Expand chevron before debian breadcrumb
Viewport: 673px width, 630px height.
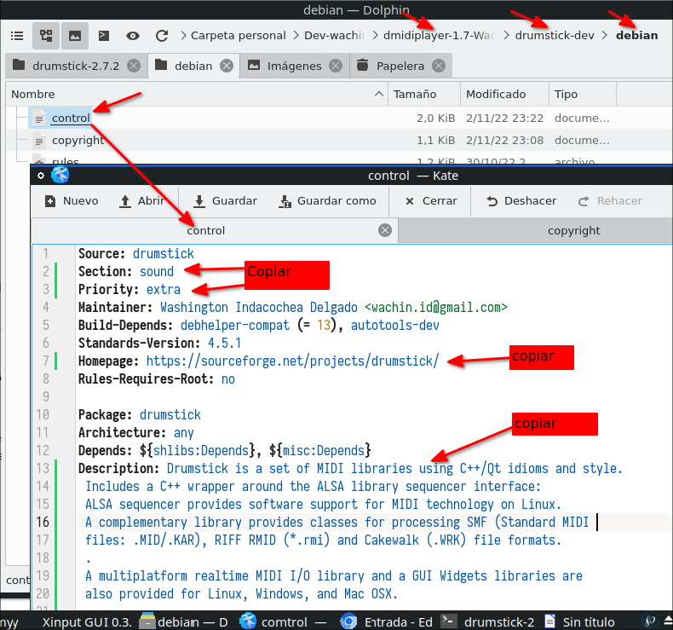[x=605, y=35]
